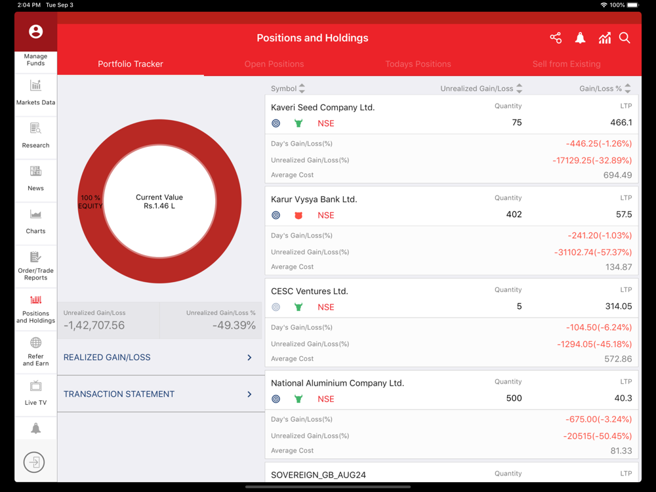Click Unrealized Gain/Loss -1,42,707.56 value
The height and width of the screenshot is (492, 656).
[x=94, y=325]
